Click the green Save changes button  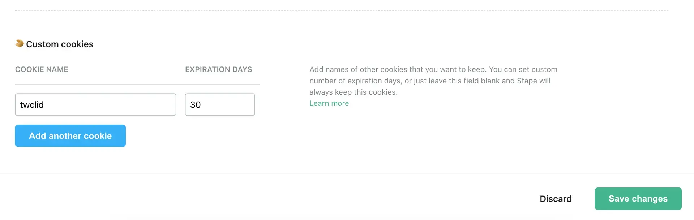(638, 199)
